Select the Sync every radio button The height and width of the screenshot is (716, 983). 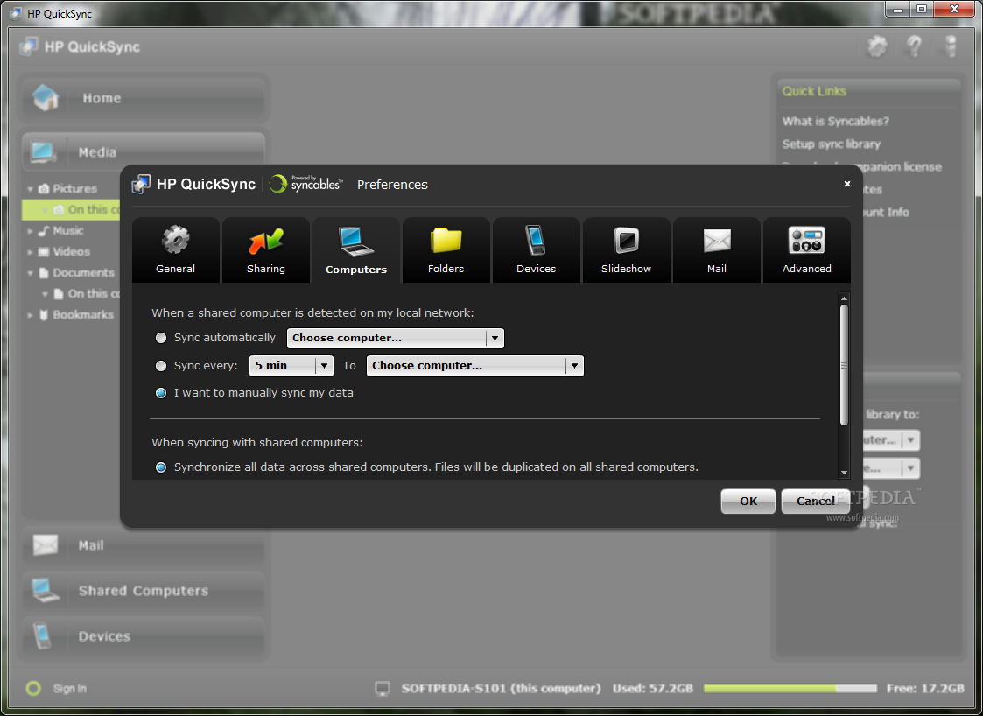click(x=161, y=366)
